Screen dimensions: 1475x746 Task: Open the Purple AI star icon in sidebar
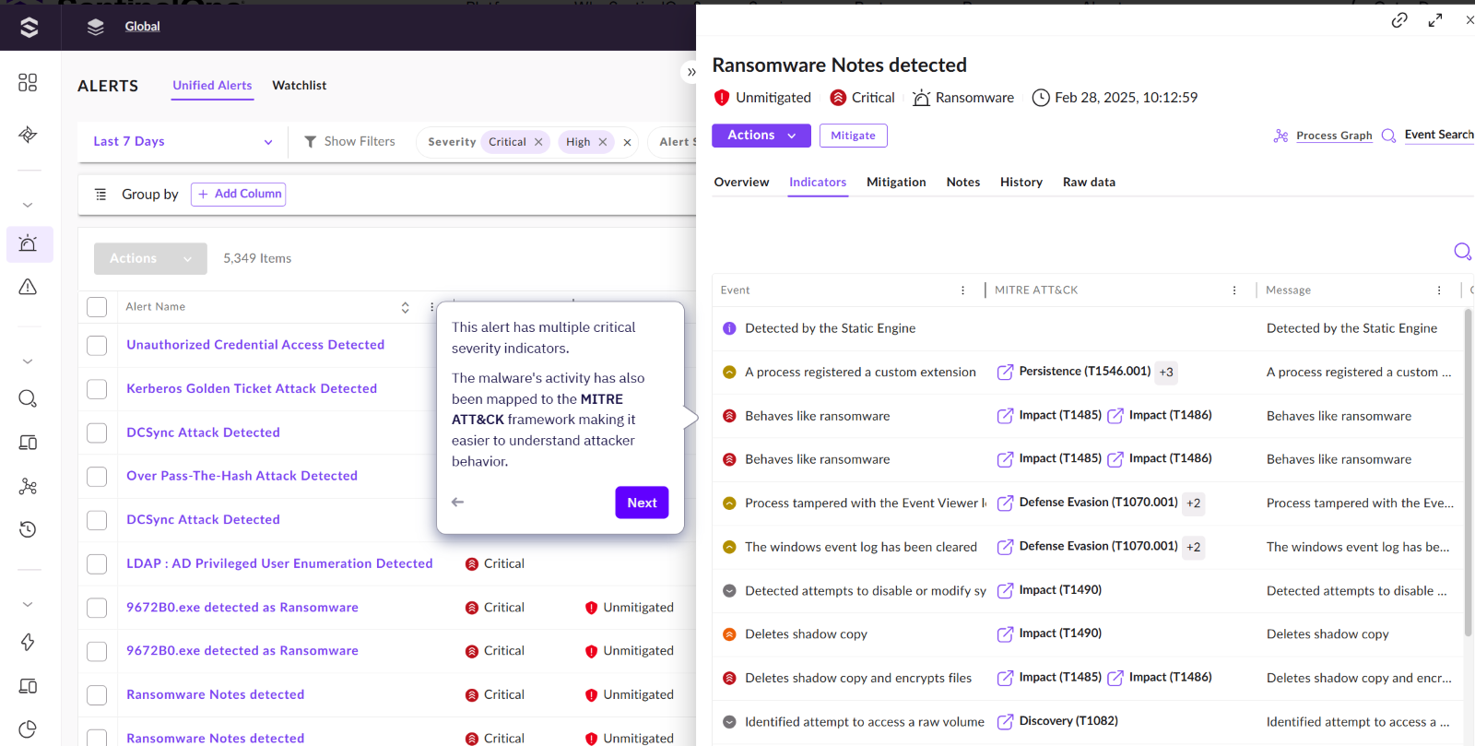pos(28,135)
